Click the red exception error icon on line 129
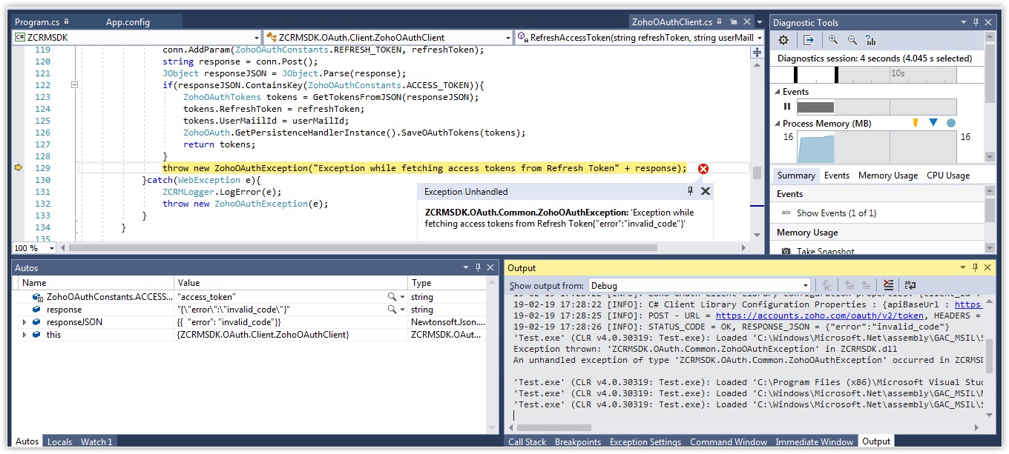Image resolution: width=1009 pixels, height=454 pixels. [x=703, y=169]
